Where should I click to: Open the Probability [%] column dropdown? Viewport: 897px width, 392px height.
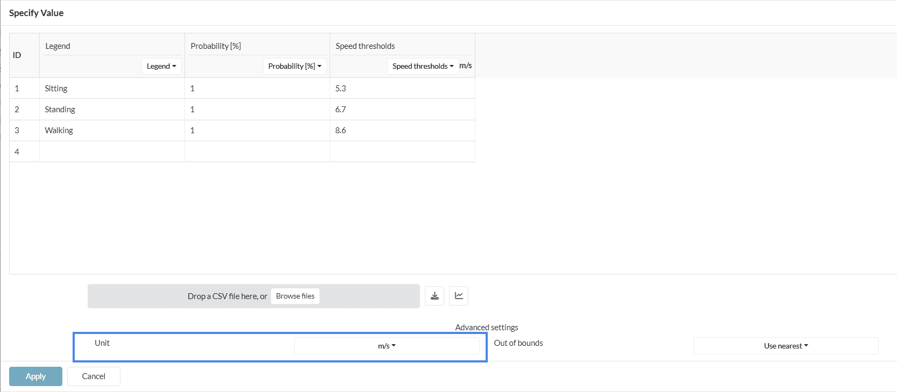(295, 66)
